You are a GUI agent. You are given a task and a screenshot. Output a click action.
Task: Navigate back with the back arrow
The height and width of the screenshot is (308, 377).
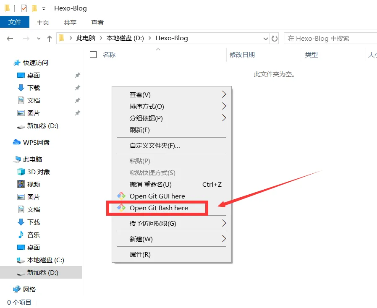tap(10, 38)
